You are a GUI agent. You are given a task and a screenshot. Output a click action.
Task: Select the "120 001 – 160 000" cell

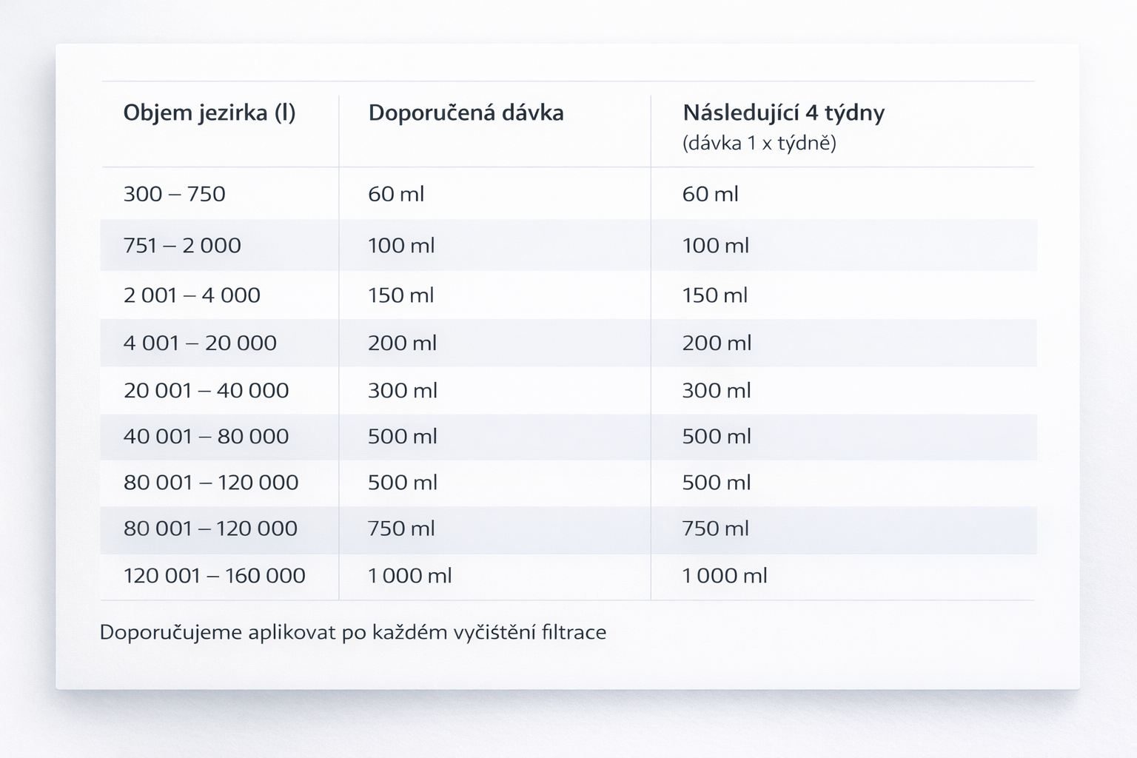tap(214, 575)
